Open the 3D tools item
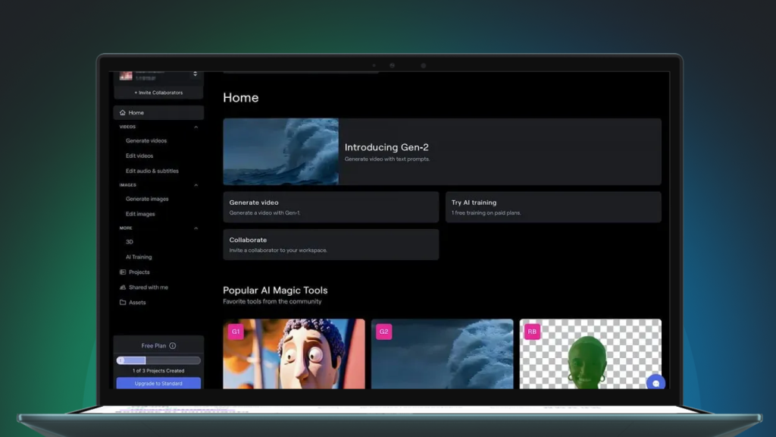 point(129,242)
